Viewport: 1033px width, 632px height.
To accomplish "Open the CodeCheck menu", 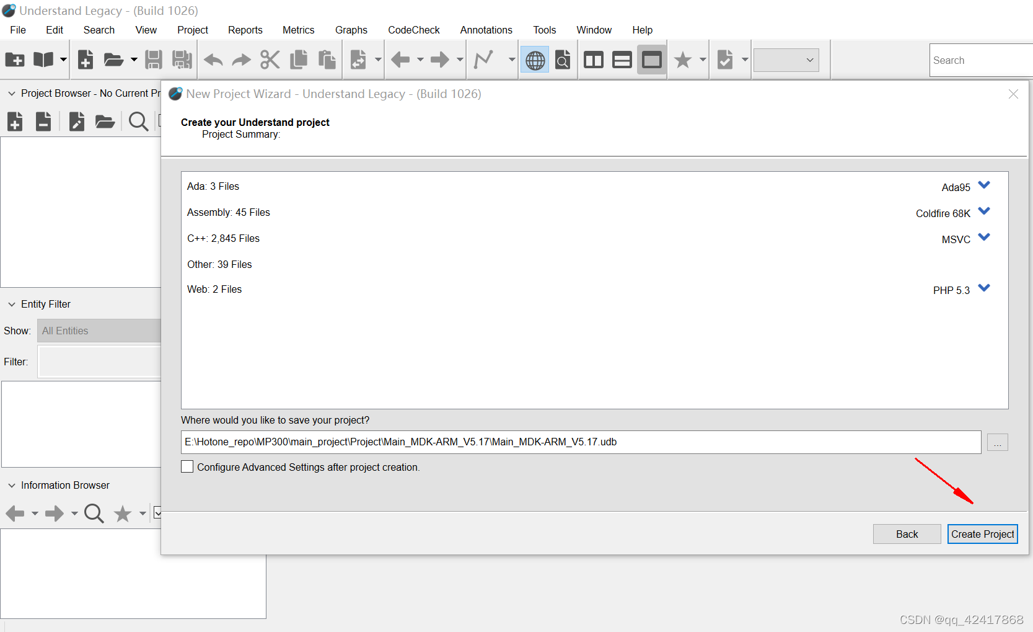I will click(414, 30).
